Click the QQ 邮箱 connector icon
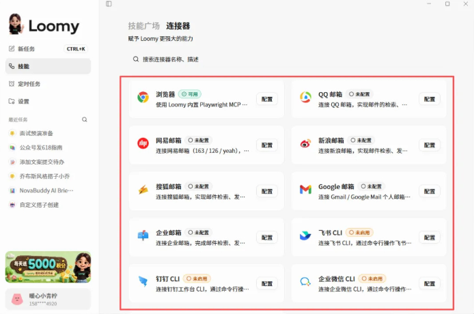Screen dimensions: 474x314 (x=305, y=98)
